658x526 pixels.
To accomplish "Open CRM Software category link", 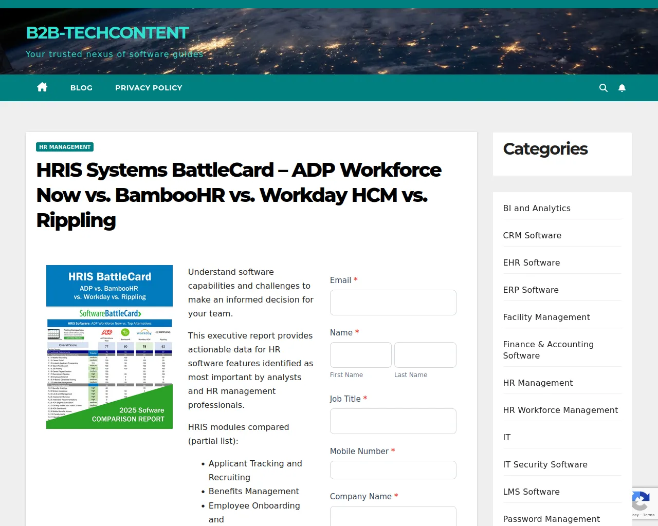I will pyautogui.click(x=532, y=235).
